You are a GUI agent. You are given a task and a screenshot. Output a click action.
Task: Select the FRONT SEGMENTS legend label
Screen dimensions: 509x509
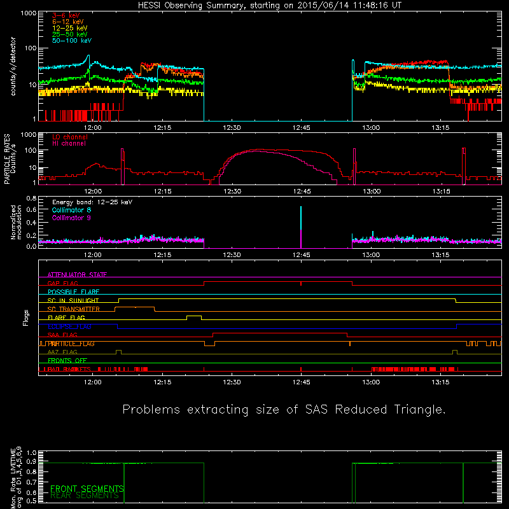87,489
